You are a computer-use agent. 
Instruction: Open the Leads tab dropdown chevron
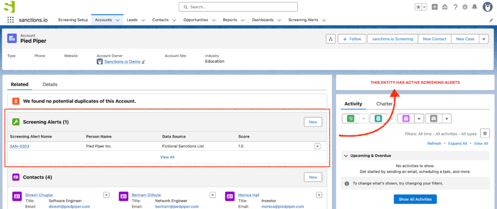[x=143, y=20]
